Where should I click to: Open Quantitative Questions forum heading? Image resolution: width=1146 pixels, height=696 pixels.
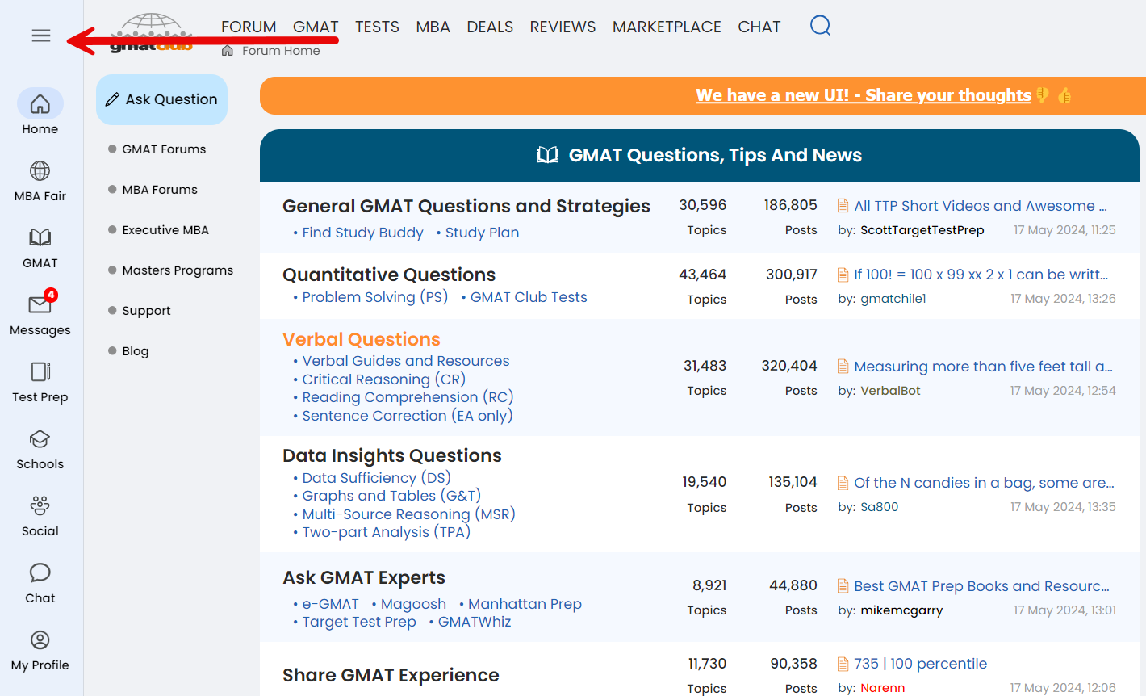click(389, 275)
